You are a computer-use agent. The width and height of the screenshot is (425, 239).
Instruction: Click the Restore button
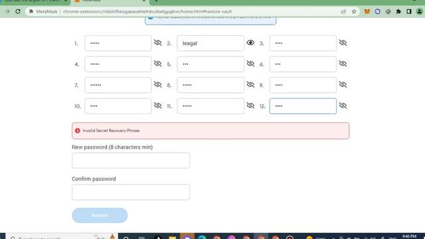(x=100, y=215)
